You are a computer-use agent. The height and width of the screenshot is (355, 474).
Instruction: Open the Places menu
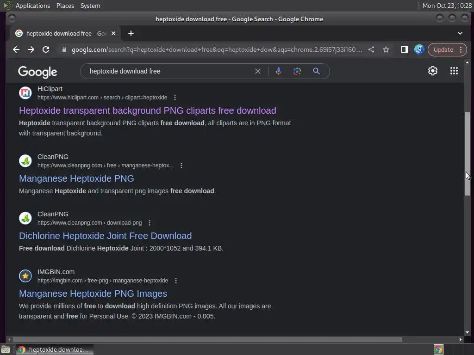click(65, 6)
